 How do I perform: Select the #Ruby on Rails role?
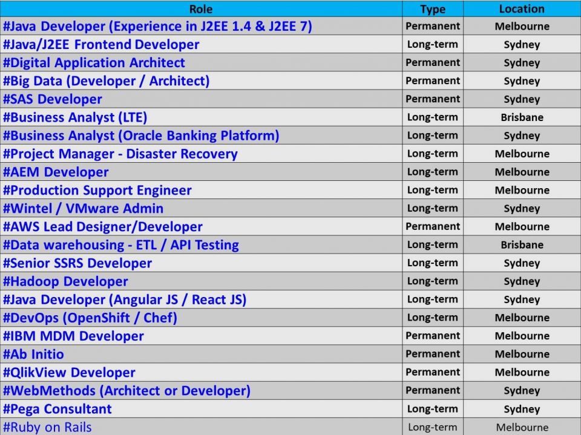point(47,427)
